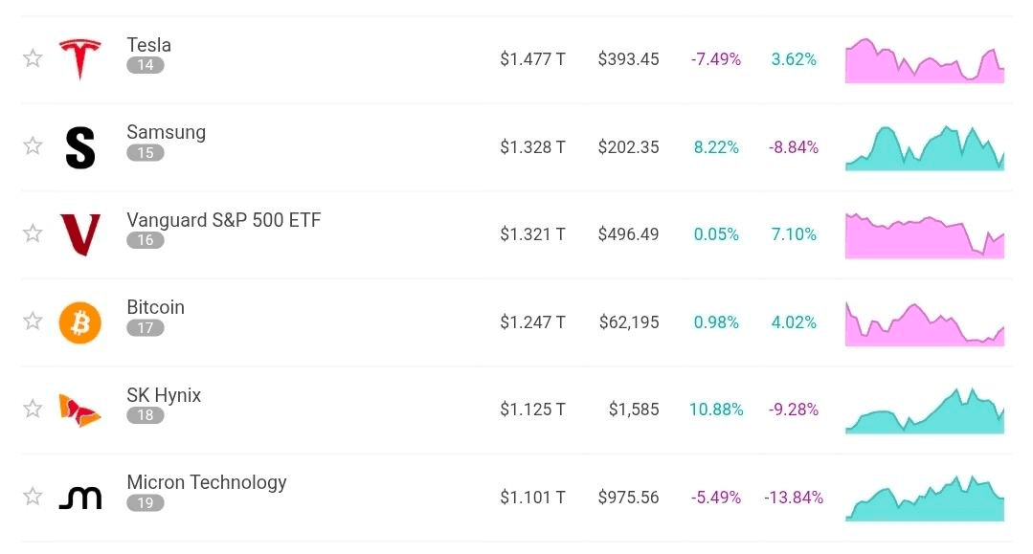The height and width of the screenshot is (554, 1033).
Task: Toggle the favorite star for SK Hynix
Action: pos(33,409)
